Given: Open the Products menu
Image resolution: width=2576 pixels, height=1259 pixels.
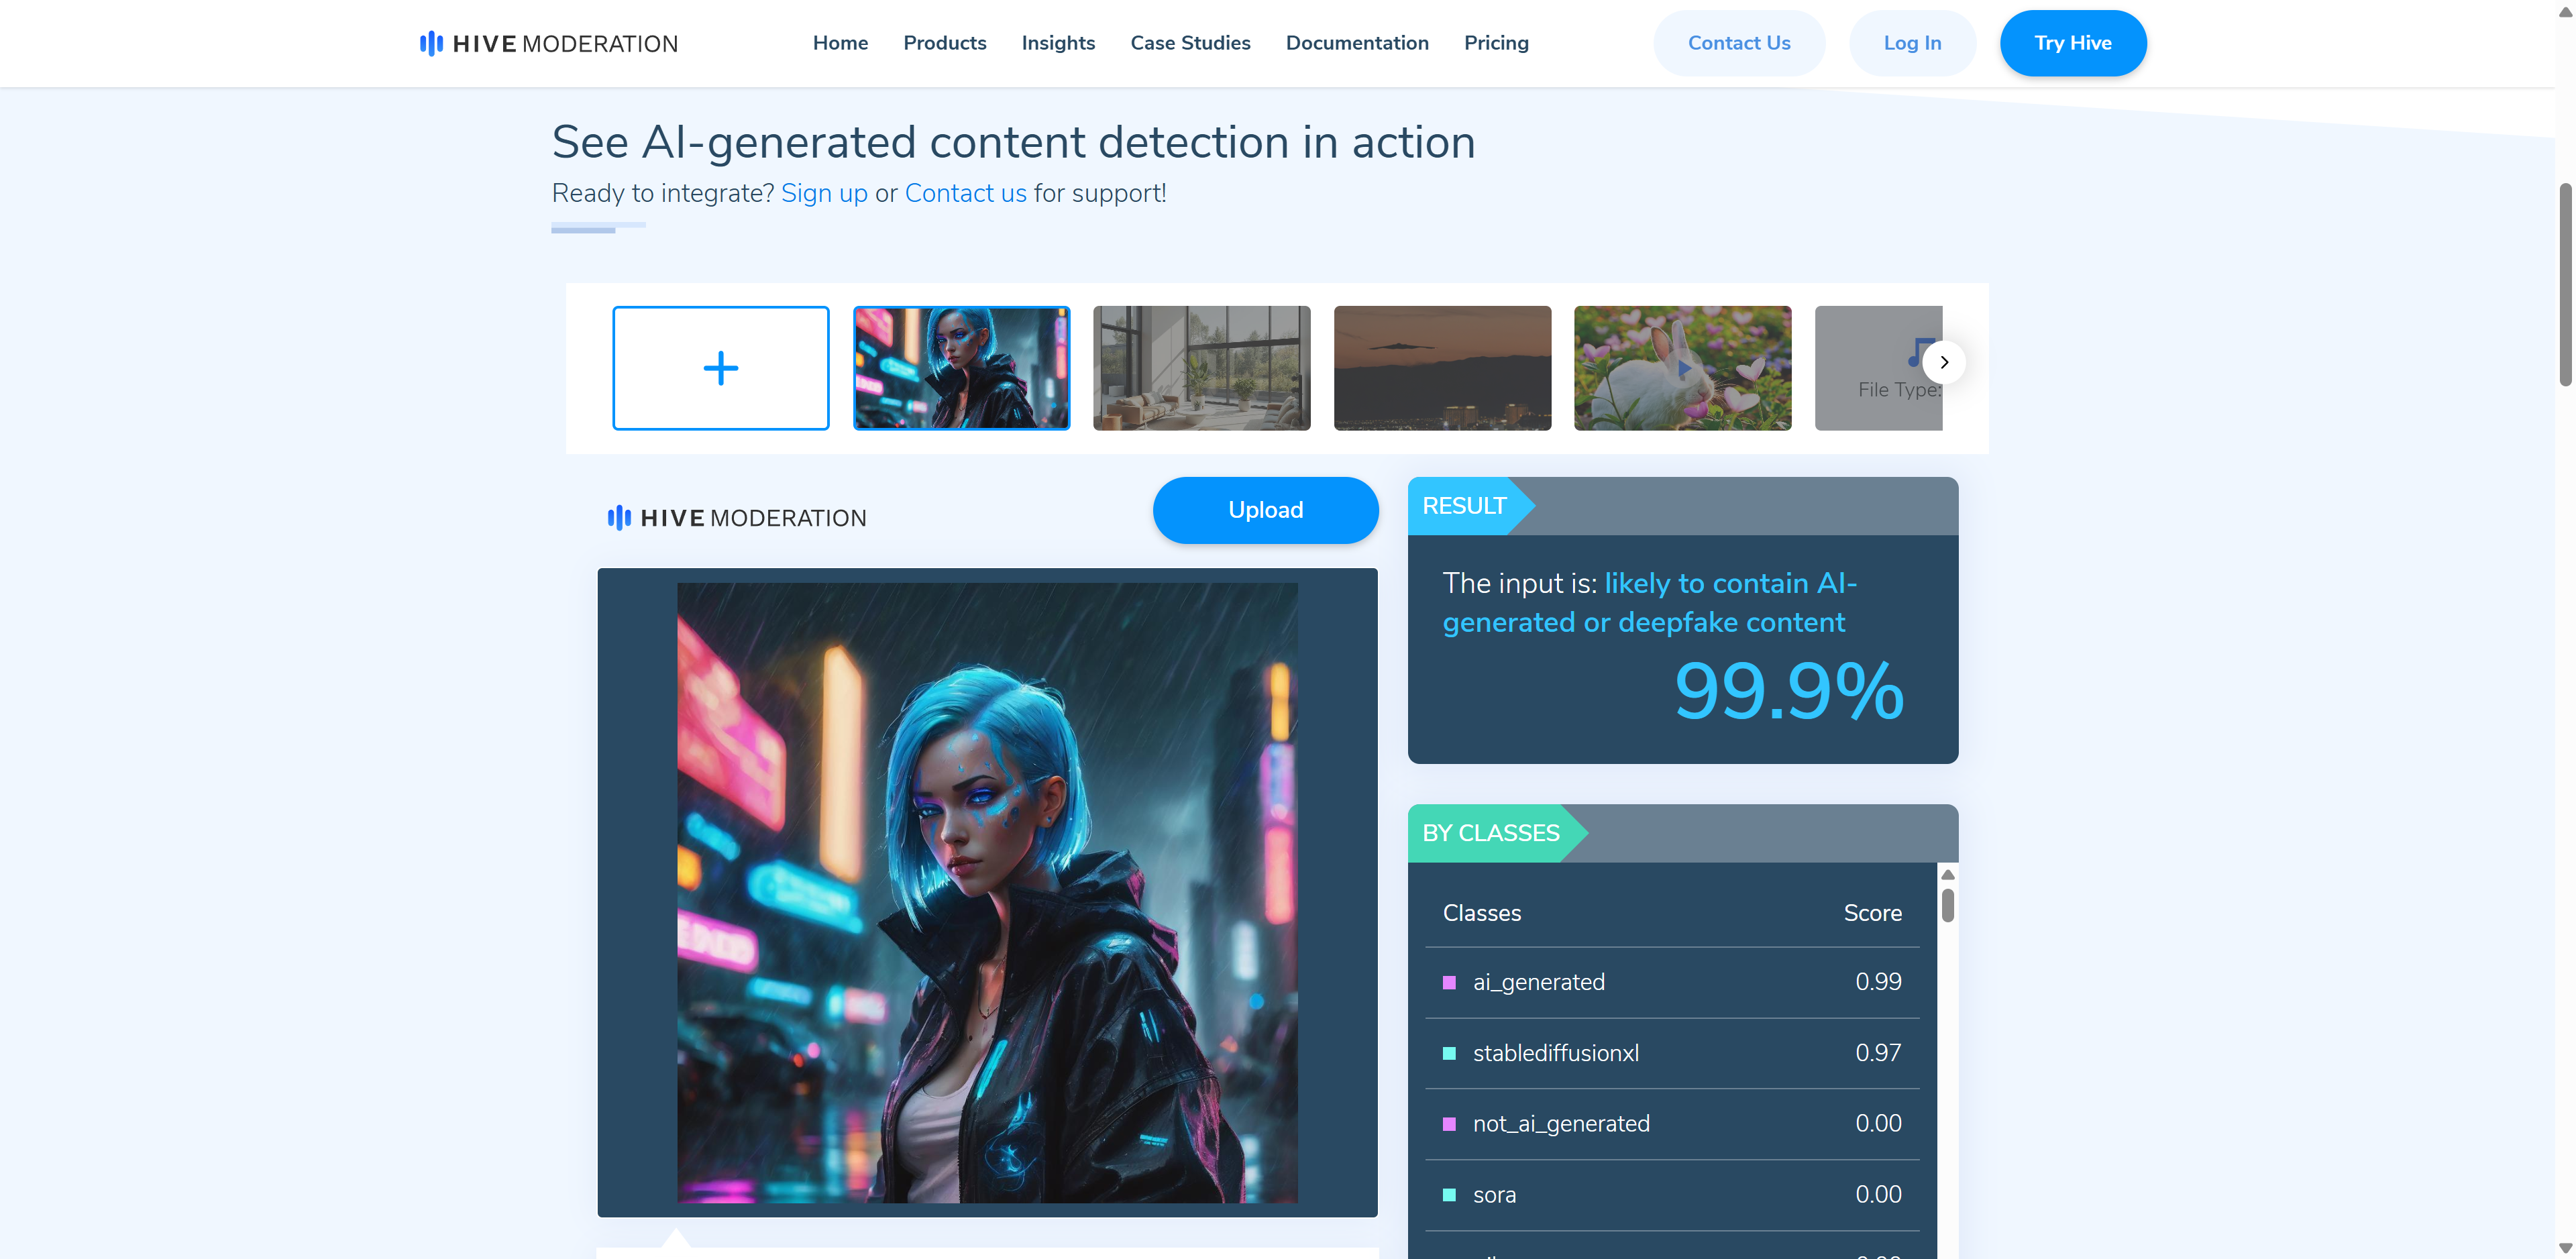Looking at the screenshot, I should point(944,43).
